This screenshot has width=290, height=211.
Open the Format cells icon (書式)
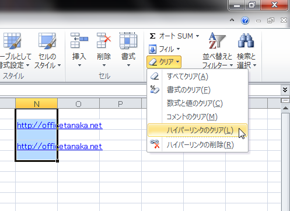pos(128,40)
